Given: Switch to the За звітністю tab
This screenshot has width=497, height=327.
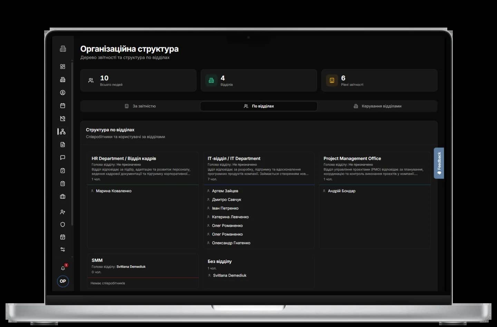Looking at the screenshot, I should tap(140, 106).
